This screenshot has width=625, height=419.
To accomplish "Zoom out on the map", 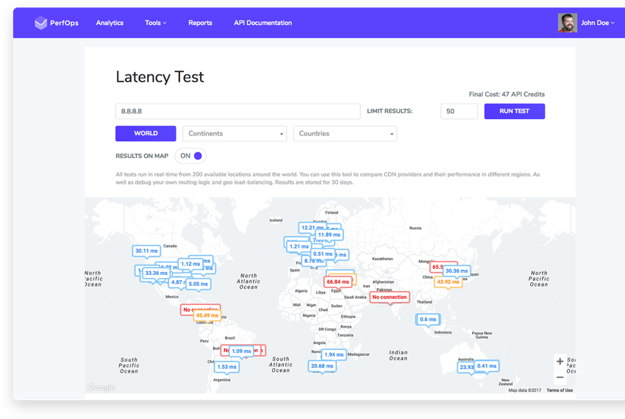I will tap(560, 377).
